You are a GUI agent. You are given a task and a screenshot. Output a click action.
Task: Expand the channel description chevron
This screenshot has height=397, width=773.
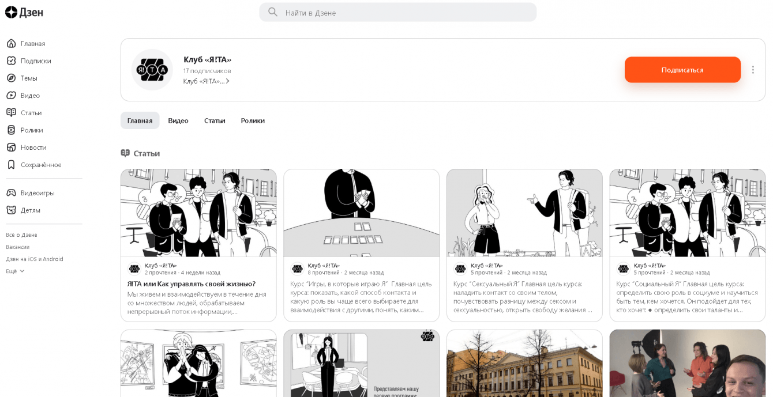(x=228, y=81)
